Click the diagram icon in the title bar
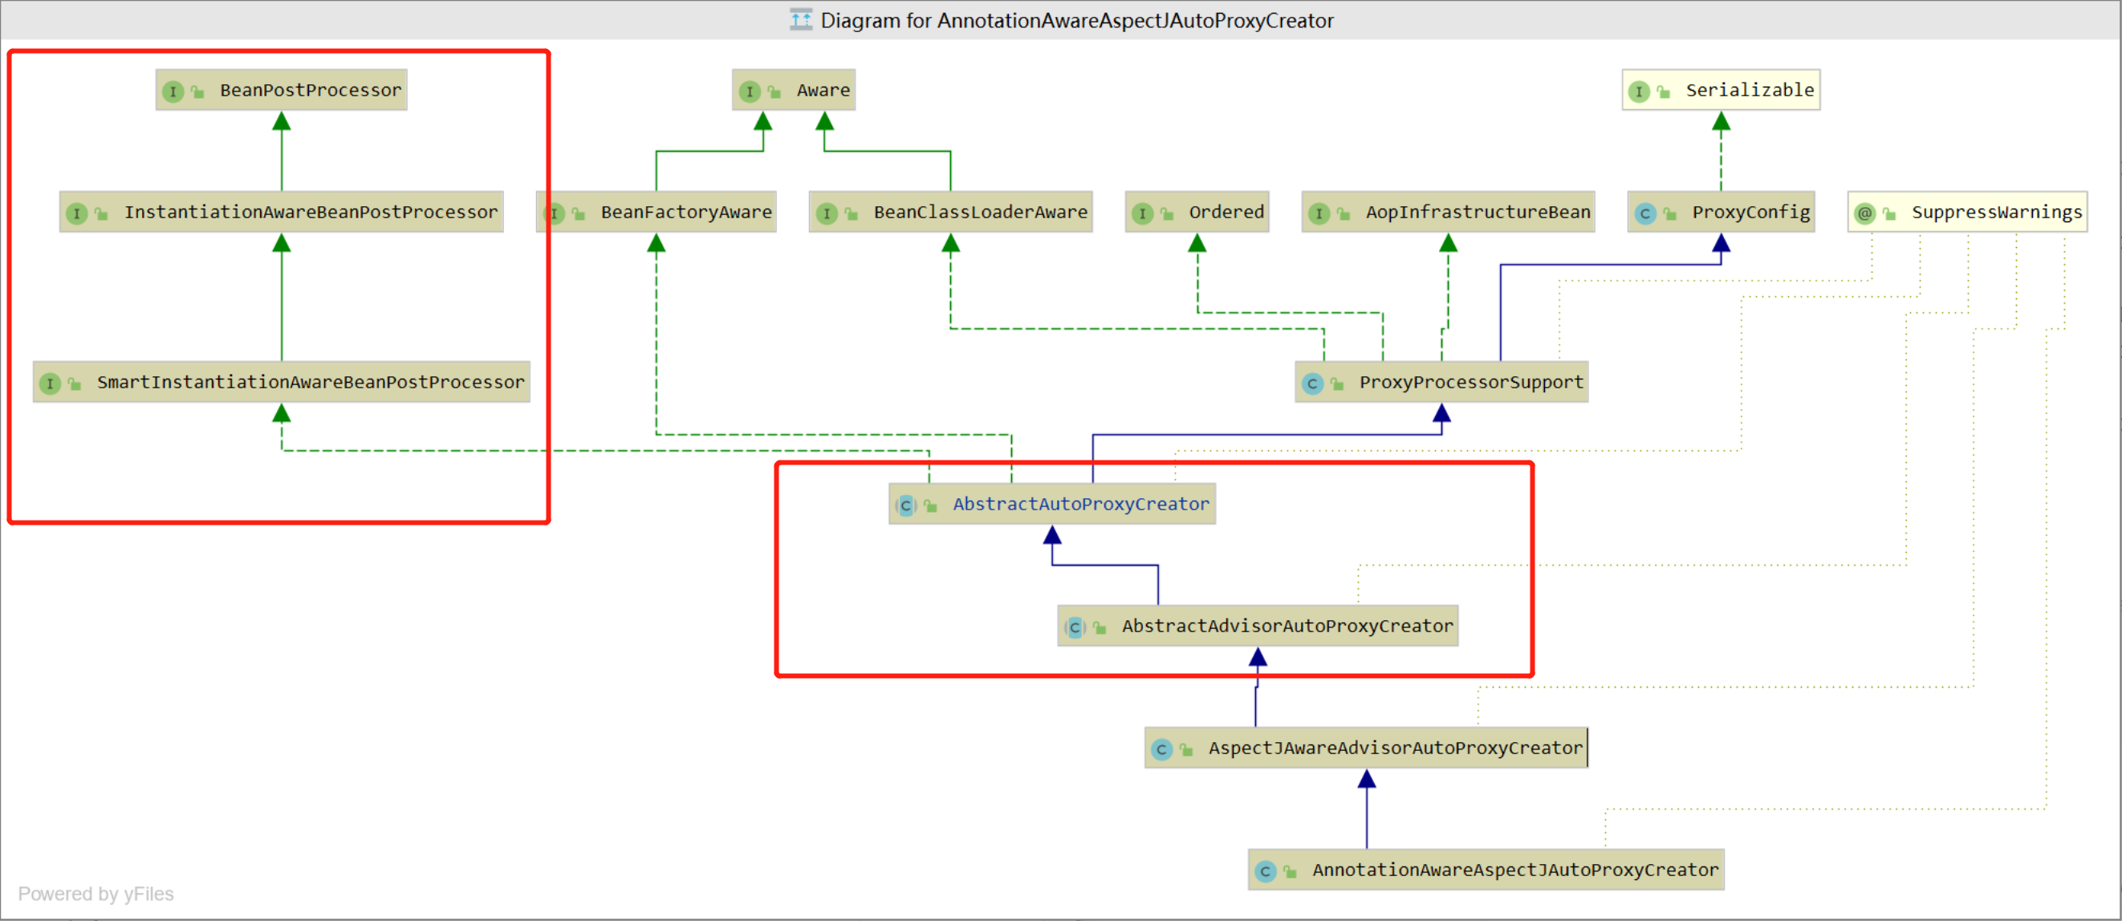This screenshot has height=921, width=2122. point(800,20)
